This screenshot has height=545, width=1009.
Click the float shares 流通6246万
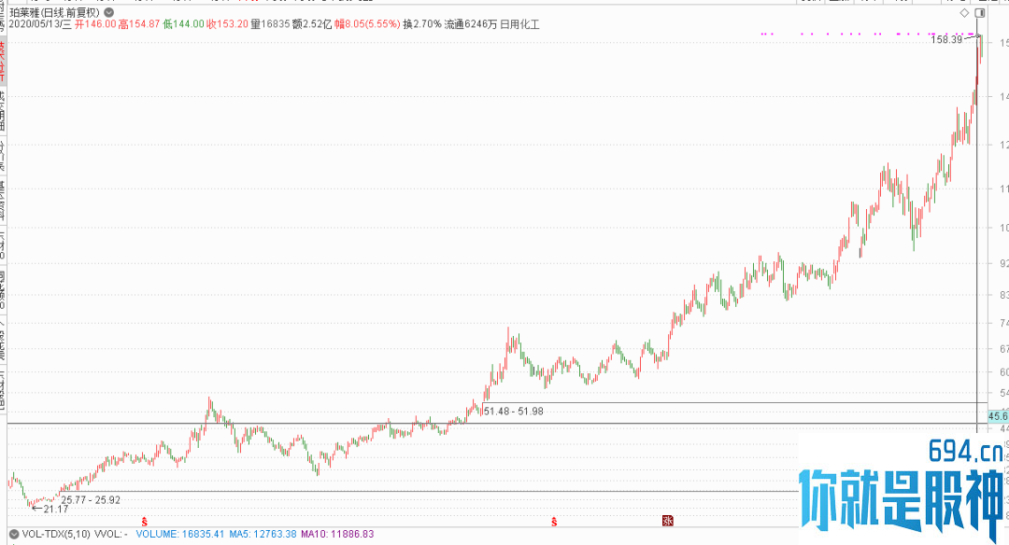click(470, 24)
